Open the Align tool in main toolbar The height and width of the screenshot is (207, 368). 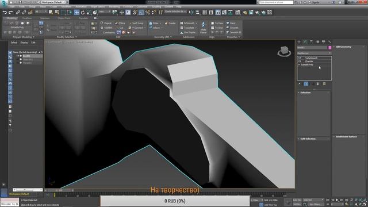click(197, 13)
